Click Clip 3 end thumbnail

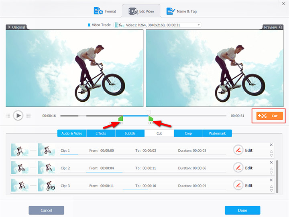47,185
